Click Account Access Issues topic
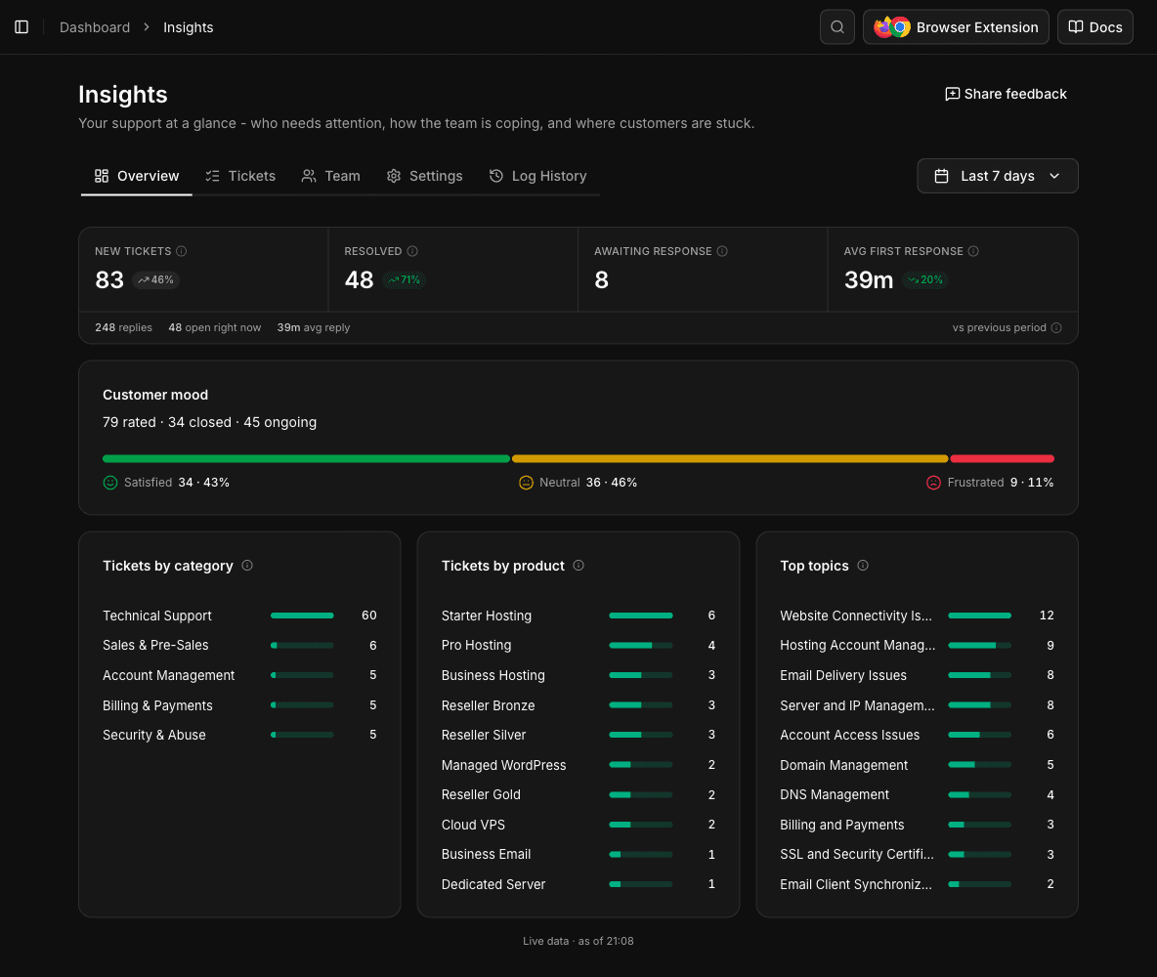This screenshot has width=1157, height=977. point(917,735)
